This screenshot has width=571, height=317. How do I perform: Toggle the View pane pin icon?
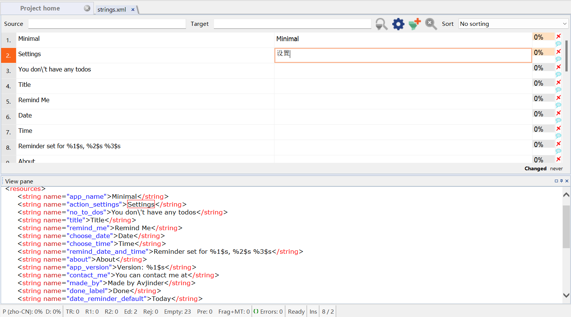click(x=561, y=181)
